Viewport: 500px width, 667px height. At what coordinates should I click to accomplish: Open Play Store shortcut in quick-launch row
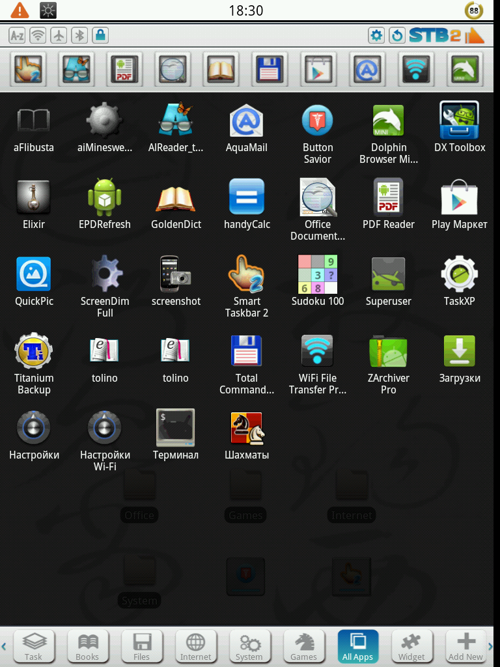(318, 69)
